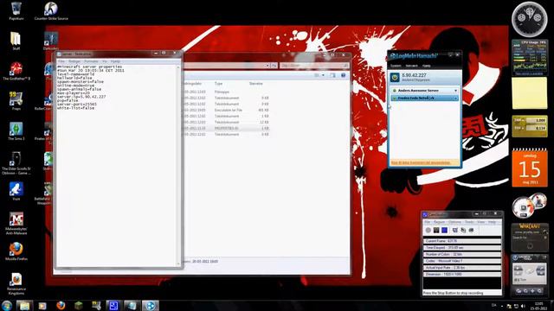Open the Fraps desktop icon
The image size is (554, 311).
[x=16, y=101]
